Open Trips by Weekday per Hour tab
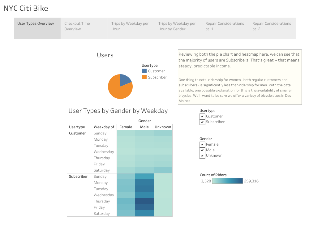The width and height of the screenshot is (309, 247). [131, 28]
